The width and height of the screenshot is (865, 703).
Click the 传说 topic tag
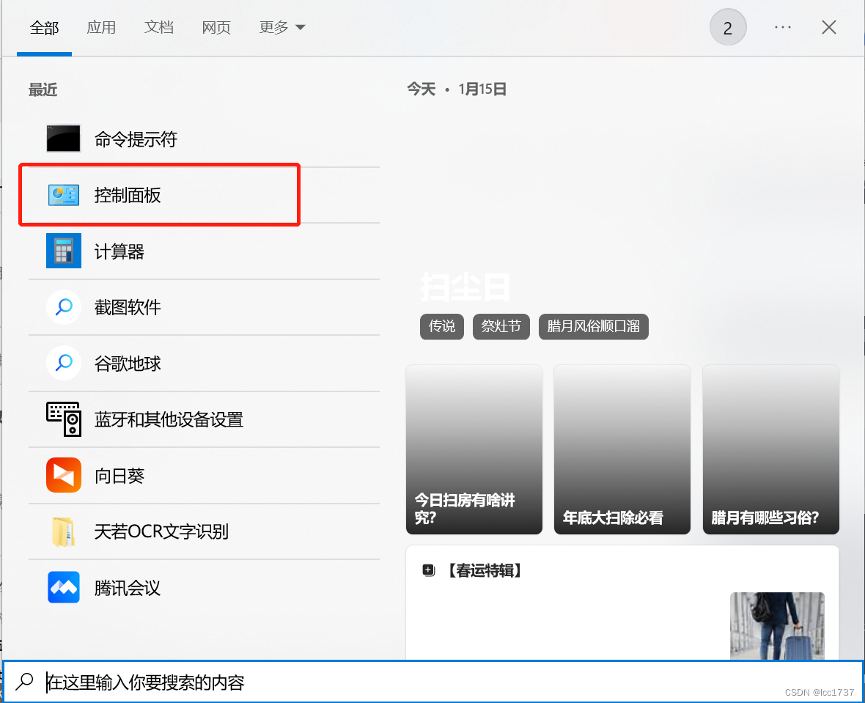[x=441, y=327]
